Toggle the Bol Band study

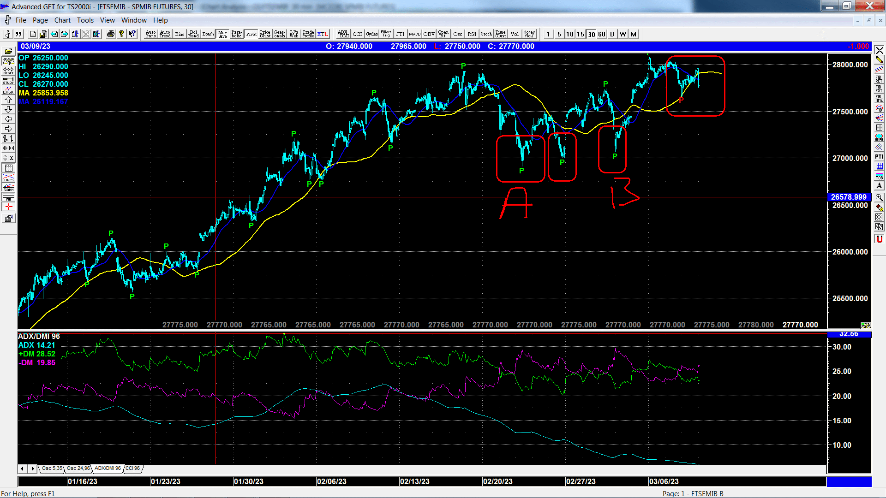tap(193, 34)
